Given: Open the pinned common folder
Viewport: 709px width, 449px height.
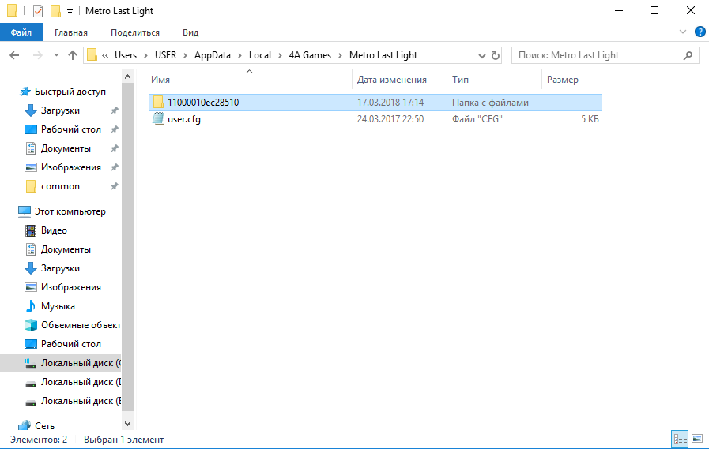Looking at the screenshot, I should (60, 186).
